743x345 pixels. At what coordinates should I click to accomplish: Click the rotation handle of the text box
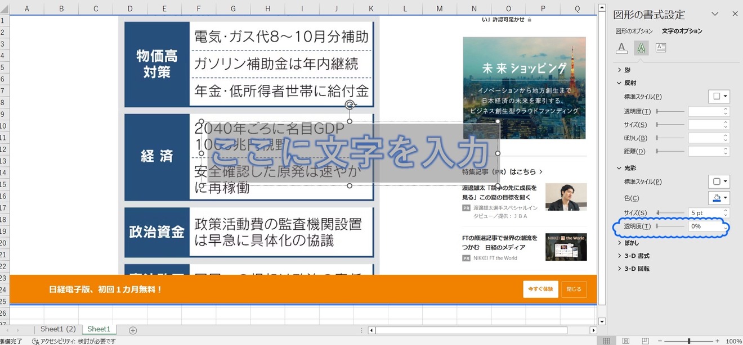click(x=350, y=105)
